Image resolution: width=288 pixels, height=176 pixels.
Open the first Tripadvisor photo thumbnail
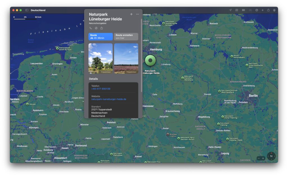(100, 58)
